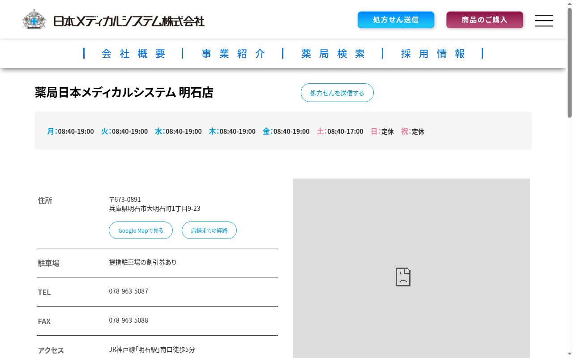Click the TEL row label

coord(44,292)
